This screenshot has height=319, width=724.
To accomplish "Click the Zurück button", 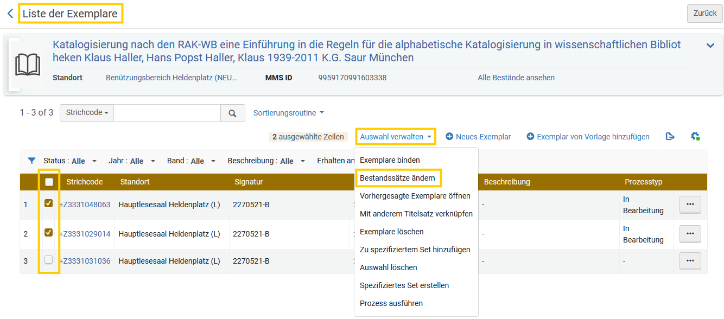I will coord(705,13).
